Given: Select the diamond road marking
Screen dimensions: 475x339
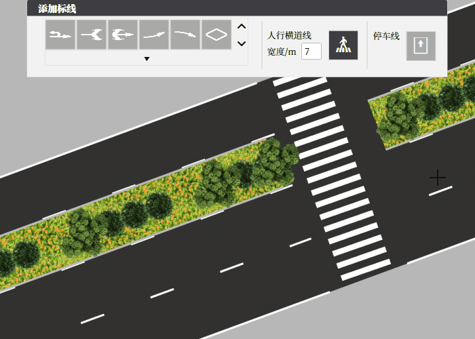Looking at the screenshot, I should click(216, 35).
